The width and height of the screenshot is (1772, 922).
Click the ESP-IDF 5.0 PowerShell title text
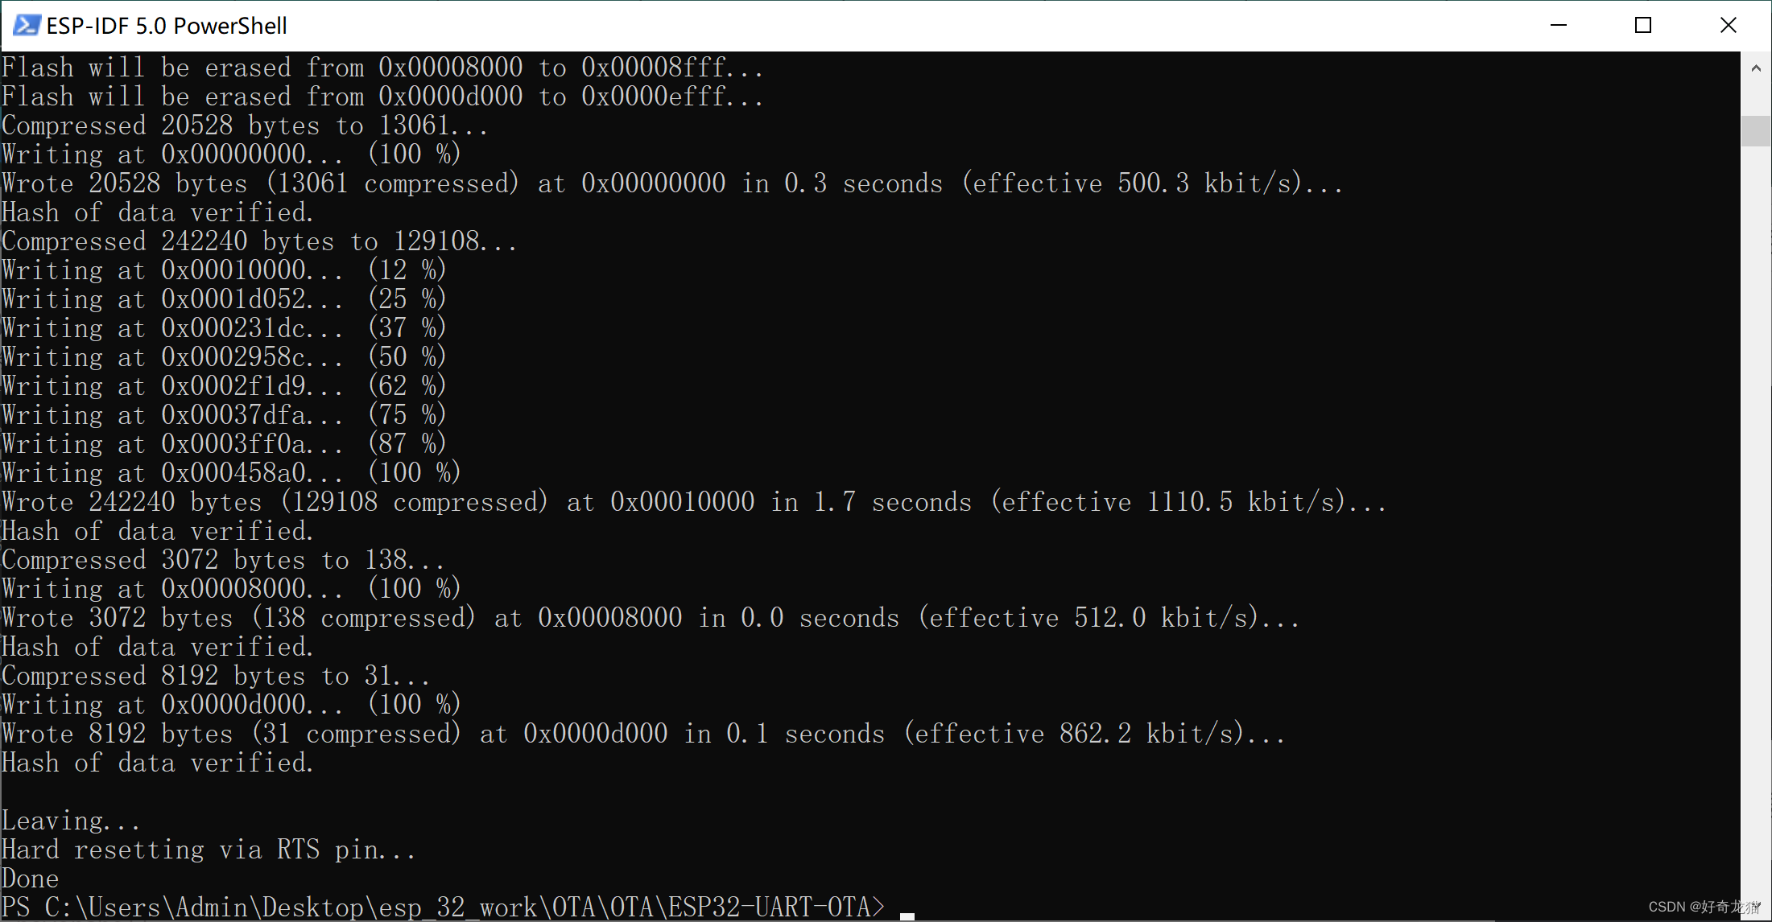167,26
